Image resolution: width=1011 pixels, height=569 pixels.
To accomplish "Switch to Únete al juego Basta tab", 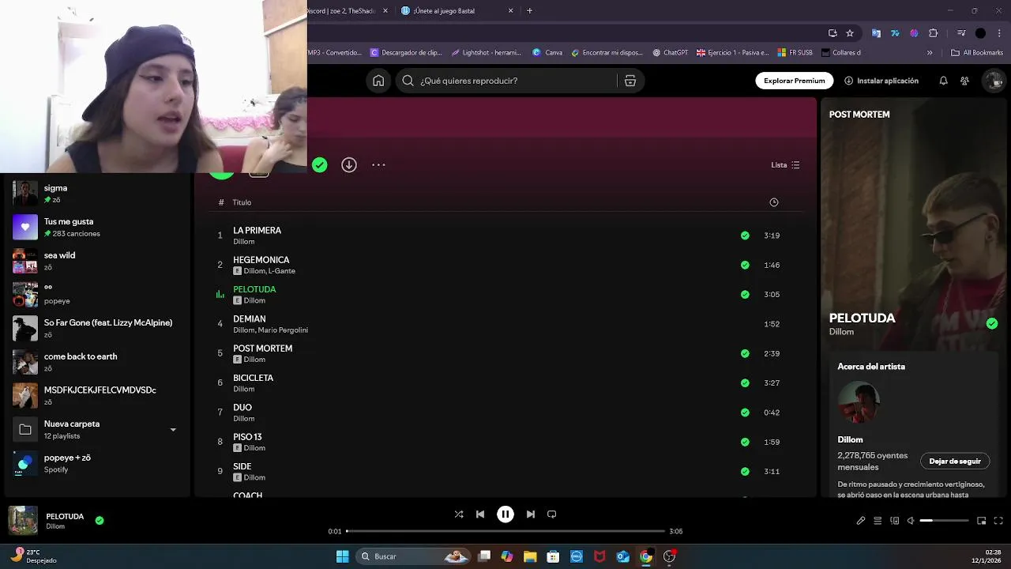I will pos(457,11).
